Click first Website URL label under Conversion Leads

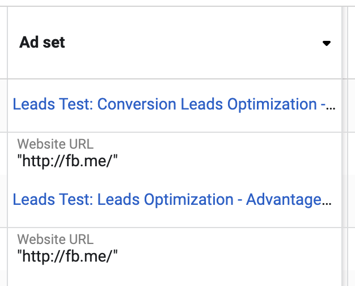(x=55, y=144)
